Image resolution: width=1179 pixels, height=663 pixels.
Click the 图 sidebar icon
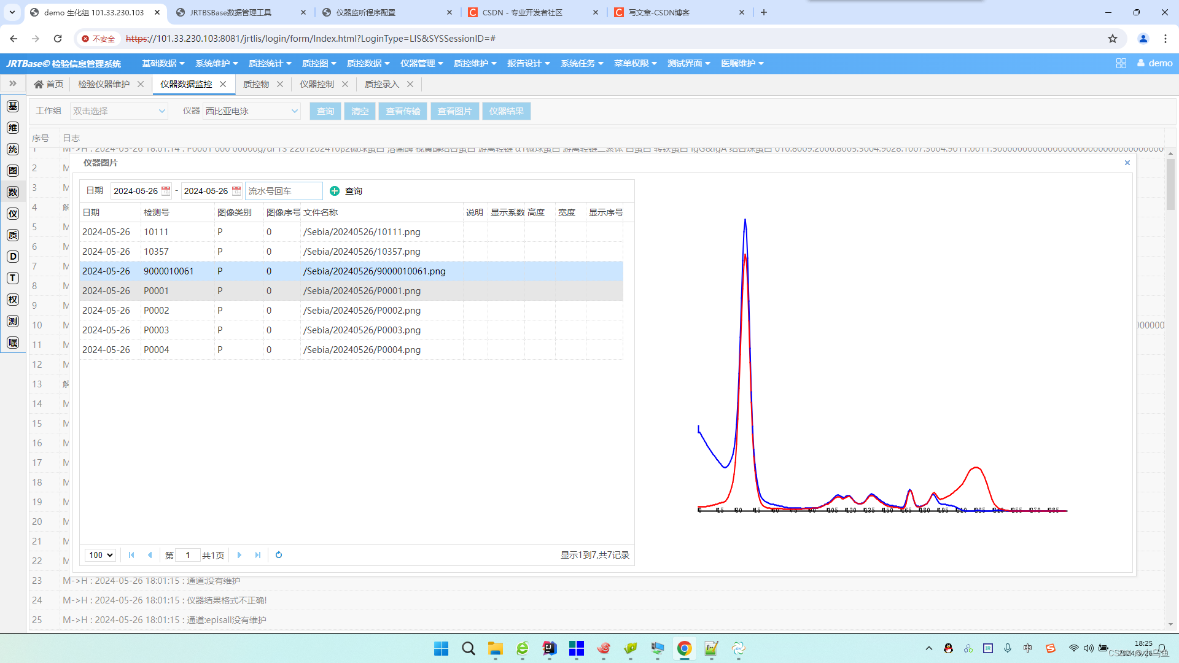click(13, 171)
